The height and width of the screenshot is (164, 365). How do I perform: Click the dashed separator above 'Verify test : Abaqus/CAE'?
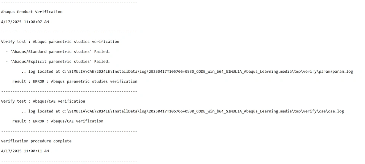pyautogui.click(x=69, y=91)
